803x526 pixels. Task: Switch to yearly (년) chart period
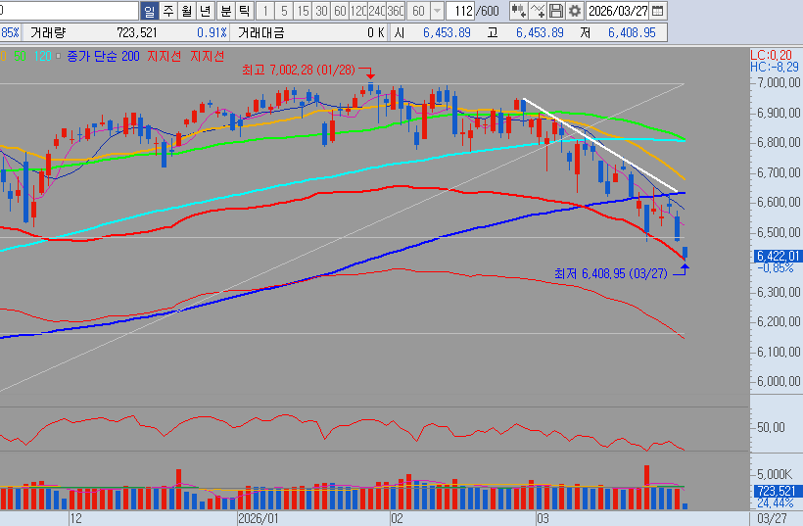[206, 11]
